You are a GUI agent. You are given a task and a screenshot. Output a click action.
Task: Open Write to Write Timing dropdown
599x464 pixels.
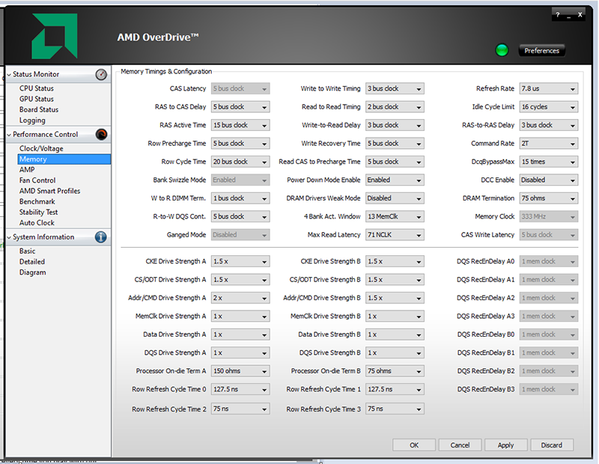[395, 88]
